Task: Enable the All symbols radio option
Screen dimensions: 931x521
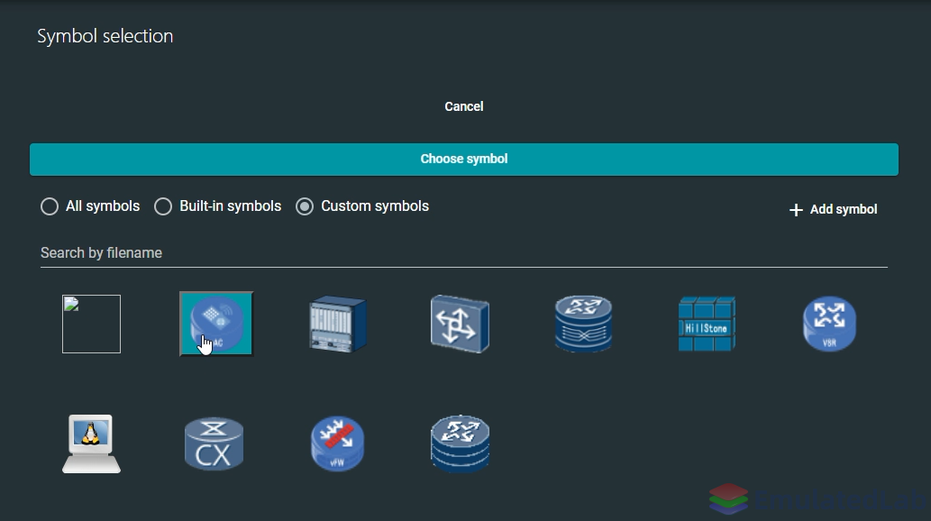Action: (x=90, y=206)
